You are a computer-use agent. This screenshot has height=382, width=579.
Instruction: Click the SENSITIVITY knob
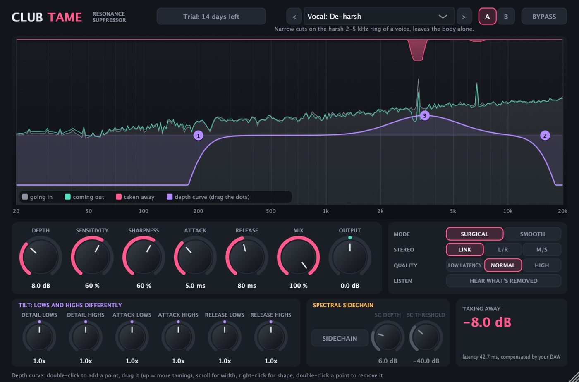click(x=92, y=256)
